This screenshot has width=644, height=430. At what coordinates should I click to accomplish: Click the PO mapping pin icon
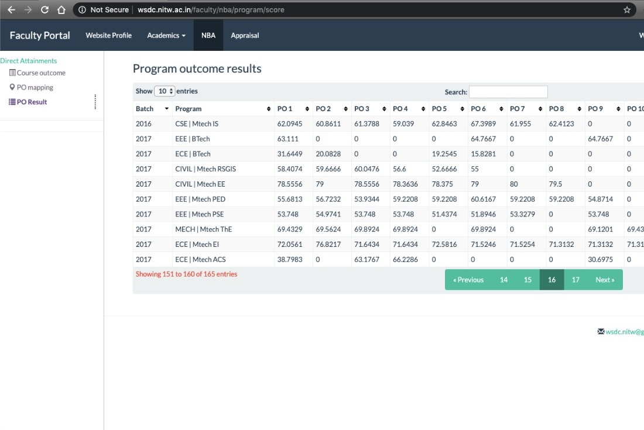click(12, 87)
